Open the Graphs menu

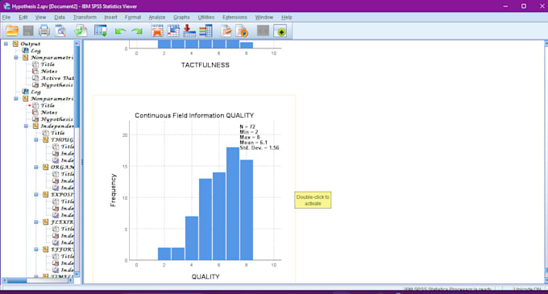tap(181, 17)
